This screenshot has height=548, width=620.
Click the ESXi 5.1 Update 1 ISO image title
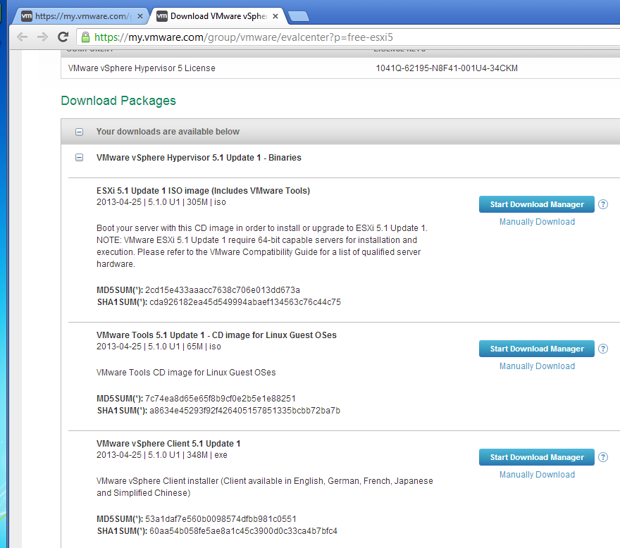203,191
